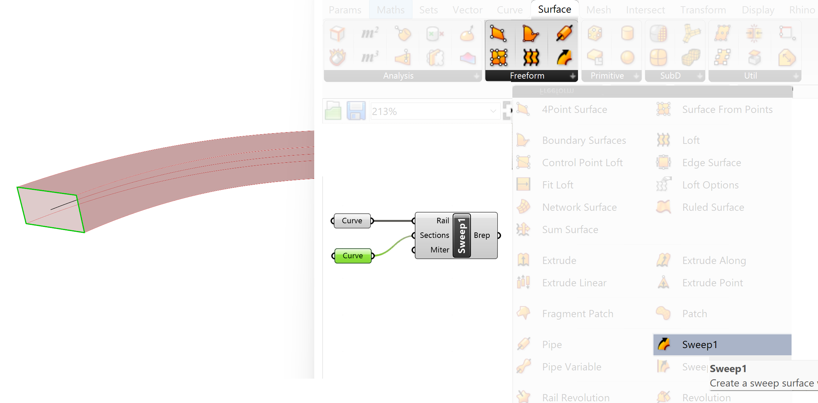This screenshot has height=403, width=818.
Task: Click the Pipe tool icon
Action: point(524,344)
